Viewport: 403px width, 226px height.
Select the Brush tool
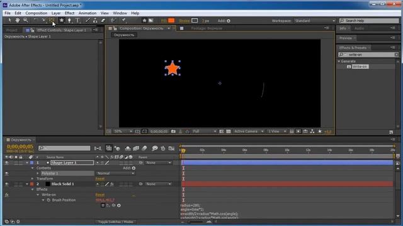coord(88,20)
